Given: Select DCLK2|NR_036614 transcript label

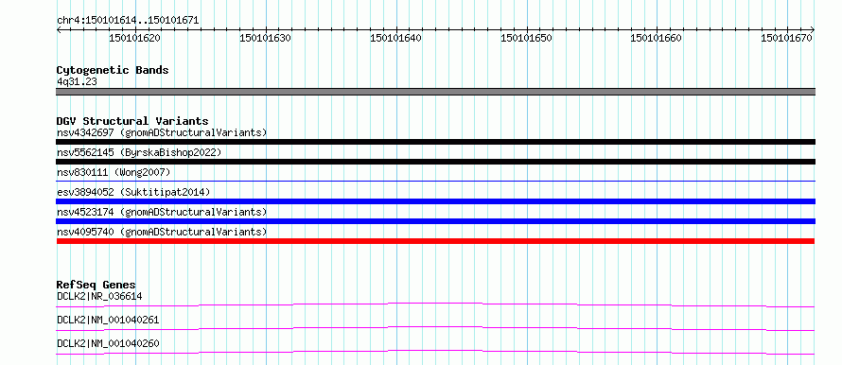Looking at the screenshot, I should (x=99, y=296).
